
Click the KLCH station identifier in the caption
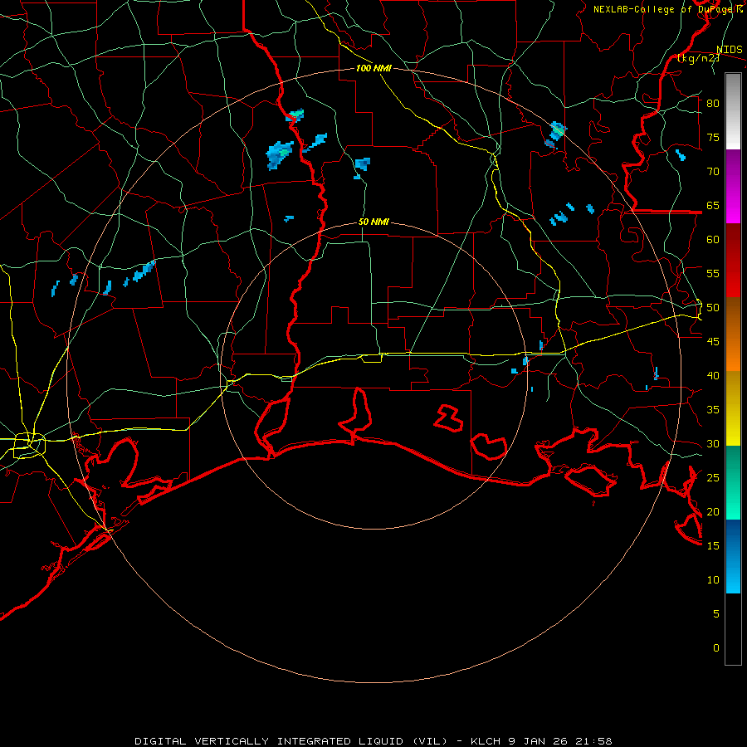coord(486,741)
